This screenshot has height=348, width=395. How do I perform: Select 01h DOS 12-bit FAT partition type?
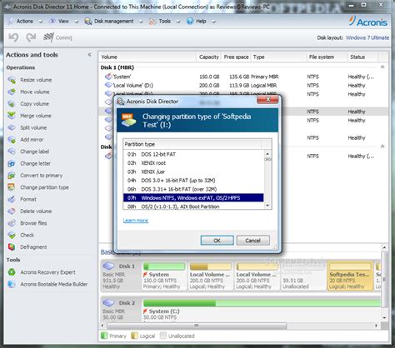pyautogui.click(x=193, y=154)
